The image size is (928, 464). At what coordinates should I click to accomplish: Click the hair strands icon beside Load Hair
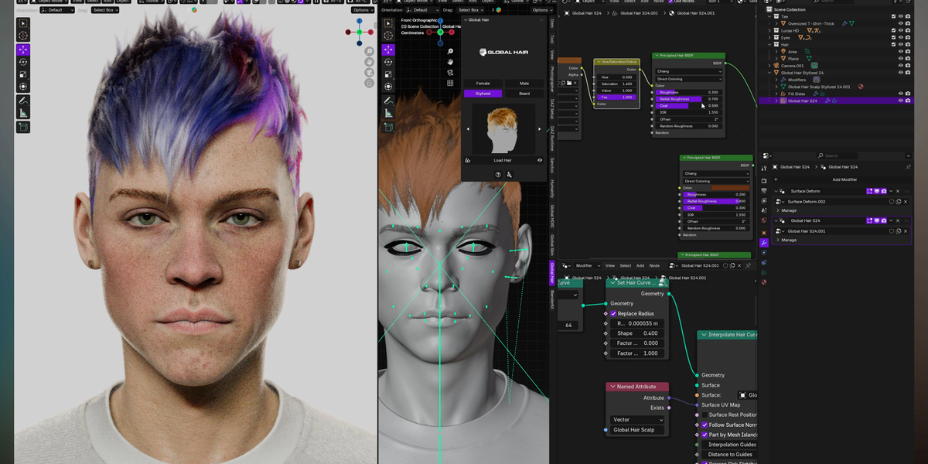(x=467, y=160)
